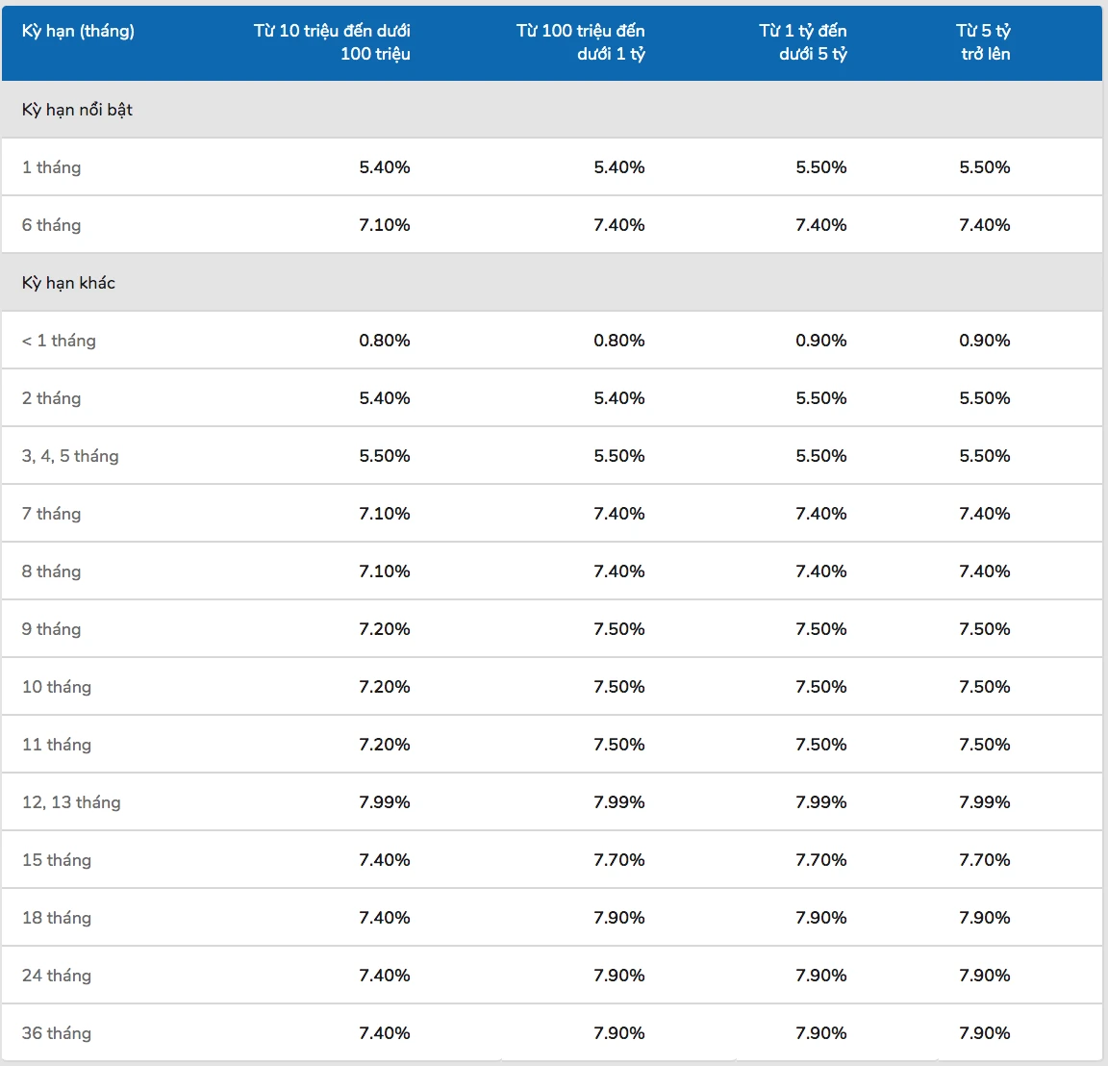Click the 7.20% rate in the 9 tháng row
The width and height of the screenshot is (1108, 1066).
point(385,629)
